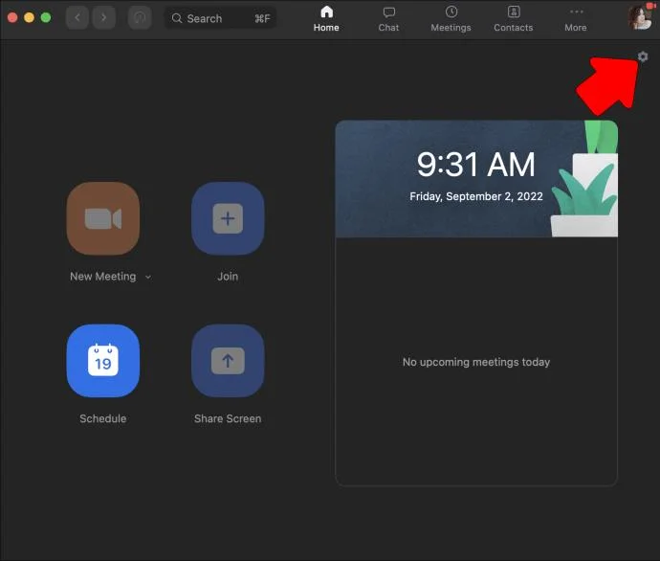The width and height of the screenshot is (660, 561).
Task: Click the "Join" label text
Action: pyautogui.click(x=228, y=277)
